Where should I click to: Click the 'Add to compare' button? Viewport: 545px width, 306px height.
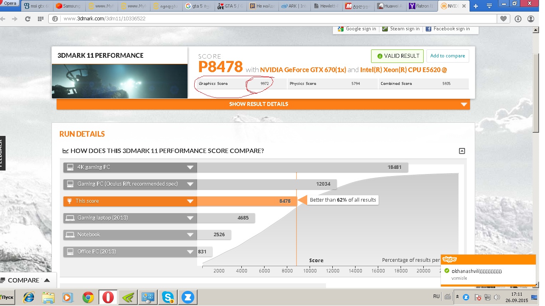point(448,56)
